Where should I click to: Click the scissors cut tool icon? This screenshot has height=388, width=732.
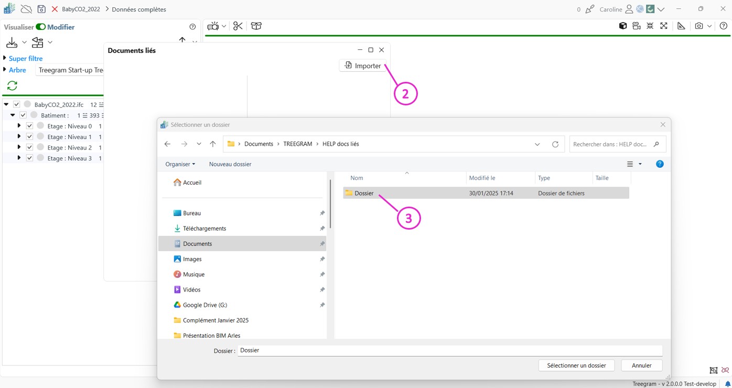tap(238, 26)
